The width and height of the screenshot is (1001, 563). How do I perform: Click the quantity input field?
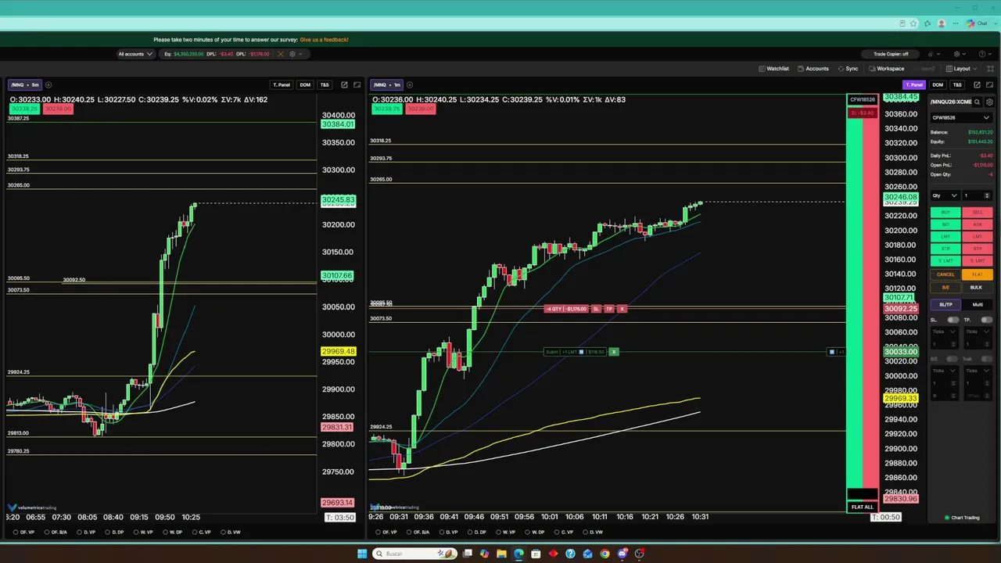point(978,195)
